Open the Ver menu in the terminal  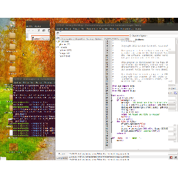point(32,82)
